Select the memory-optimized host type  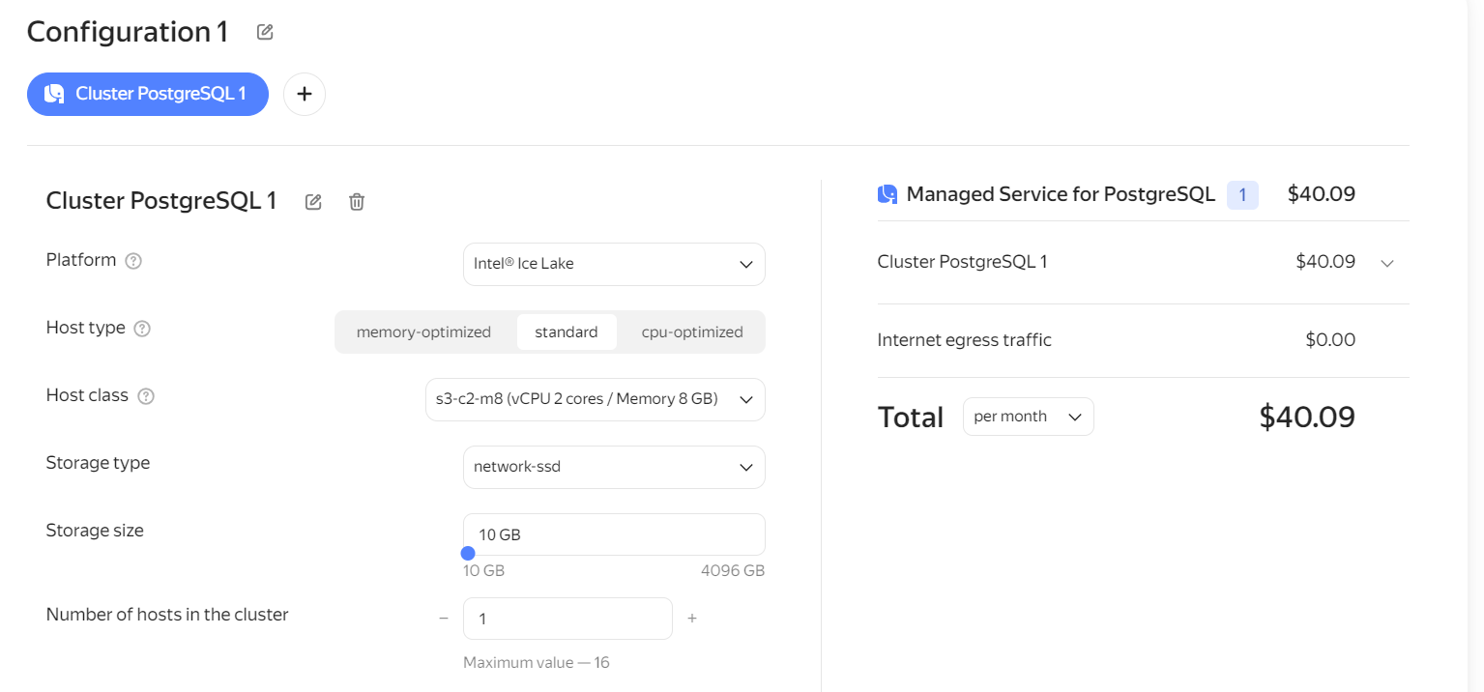click(x=423, y=332)
